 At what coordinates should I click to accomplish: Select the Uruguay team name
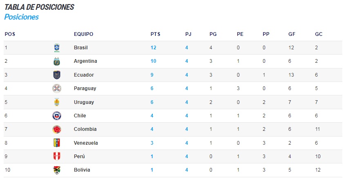[84, 102]
